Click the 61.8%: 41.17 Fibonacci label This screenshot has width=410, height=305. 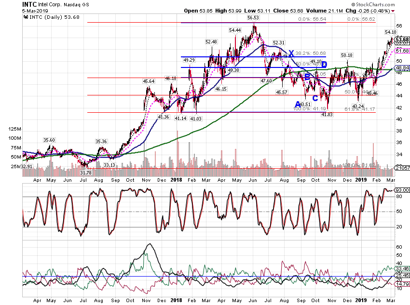tap(360, 109)
